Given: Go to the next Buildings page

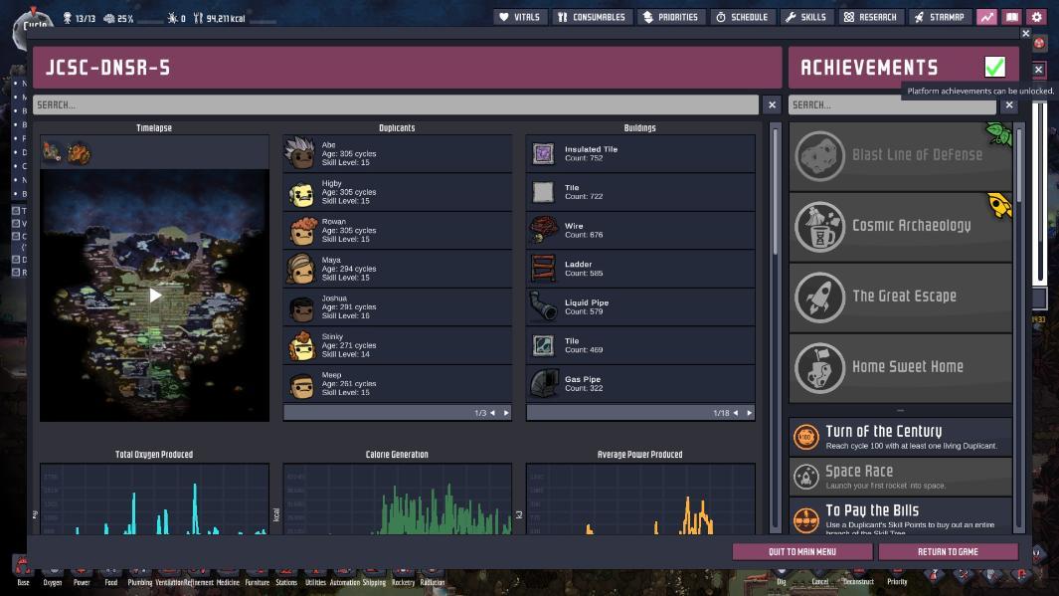Looking at the screenshot, I should pos(749,413).
